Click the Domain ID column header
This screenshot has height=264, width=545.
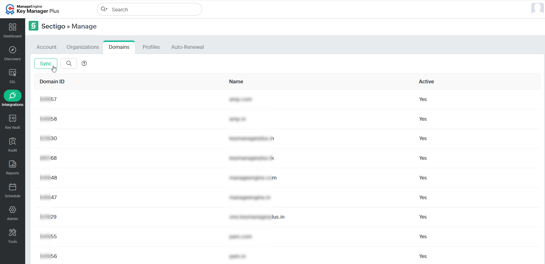click(x=52, y=82)
